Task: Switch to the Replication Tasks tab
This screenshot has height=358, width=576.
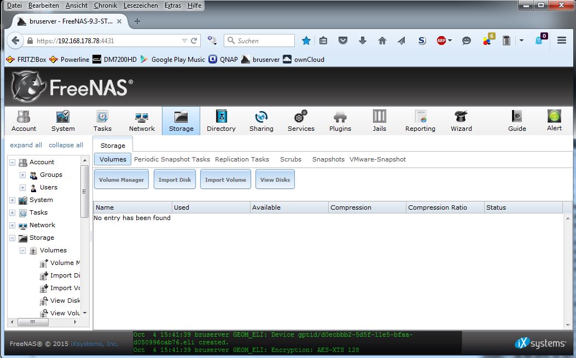Action: pyautogui.click(x=242, y=159)
